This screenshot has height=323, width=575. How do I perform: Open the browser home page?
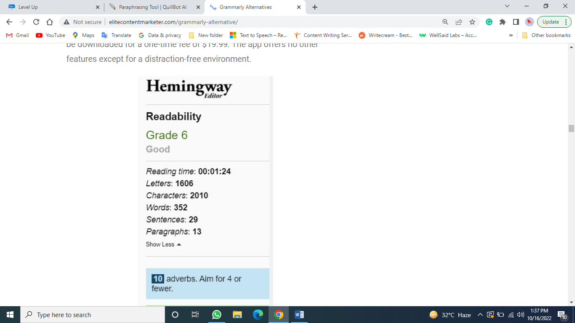tap(50, 22)
